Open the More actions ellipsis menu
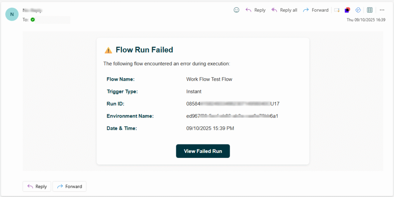 [382, 10]
